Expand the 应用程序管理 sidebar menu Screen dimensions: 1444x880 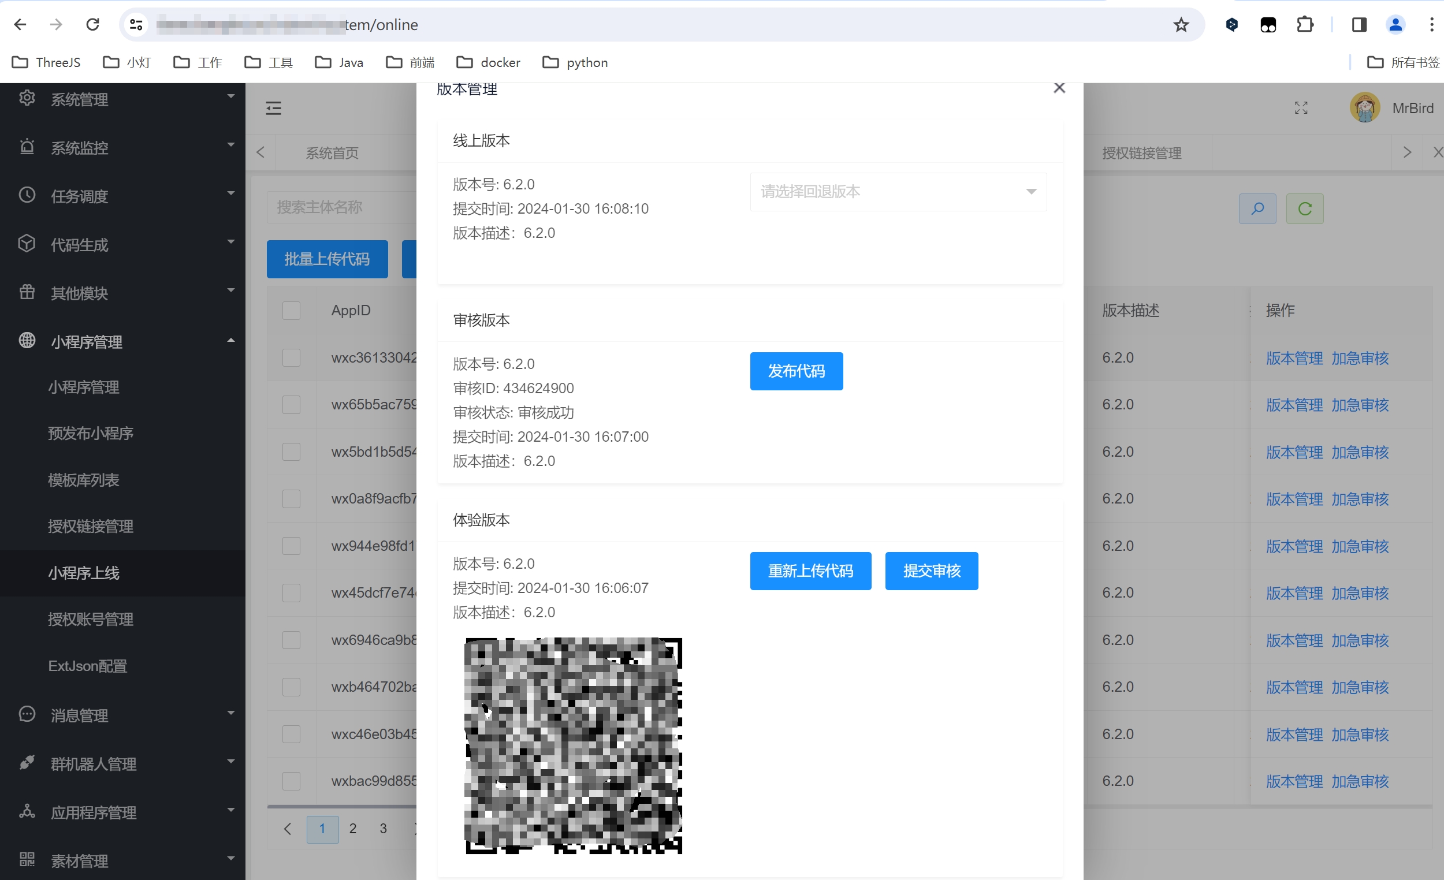click(122, 812)
